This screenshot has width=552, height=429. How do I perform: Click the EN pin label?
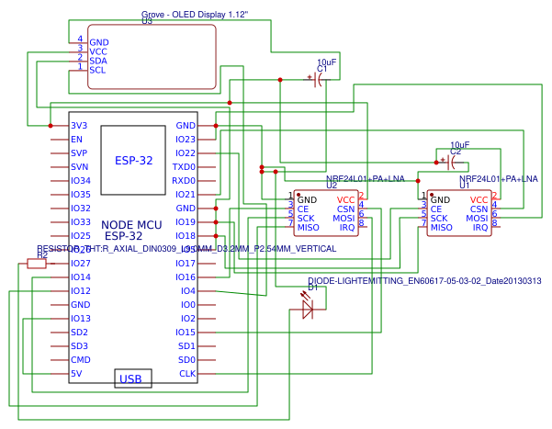(x=76, y=140)
